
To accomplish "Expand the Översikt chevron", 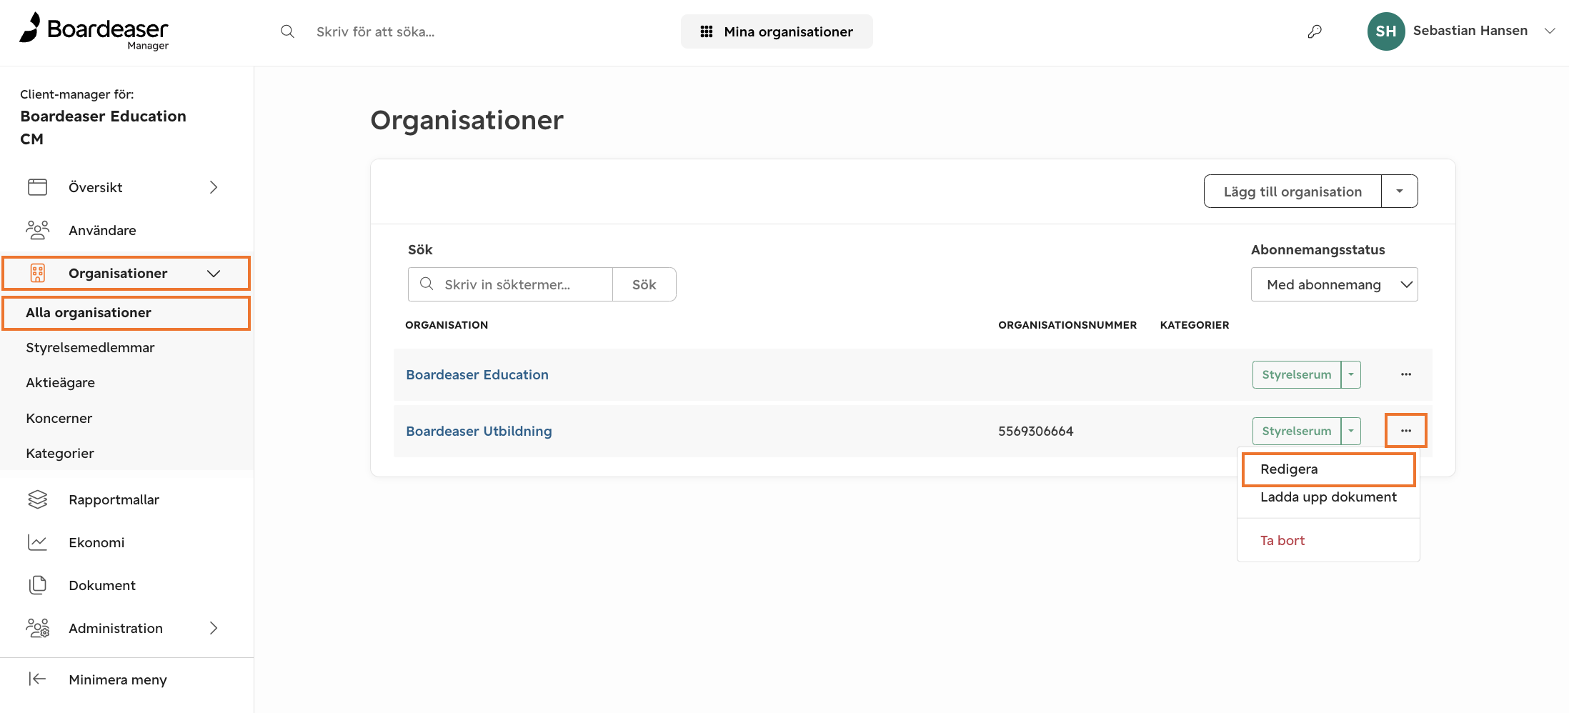I will 214,187.
